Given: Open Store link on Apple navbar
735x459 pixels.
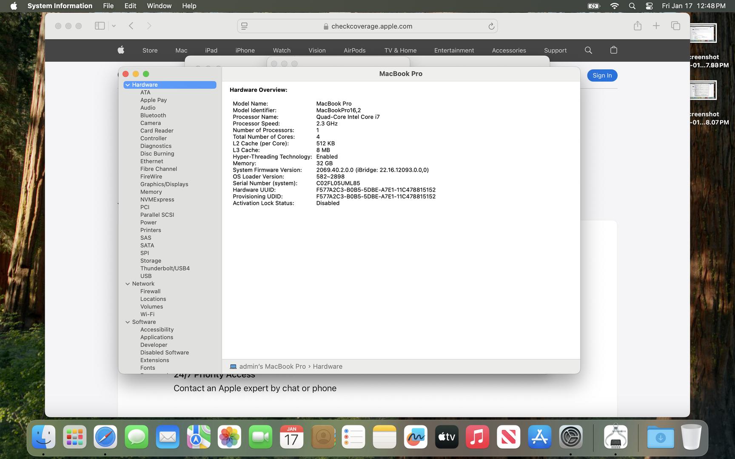Looking at the screenshot, I should (150, 50).
